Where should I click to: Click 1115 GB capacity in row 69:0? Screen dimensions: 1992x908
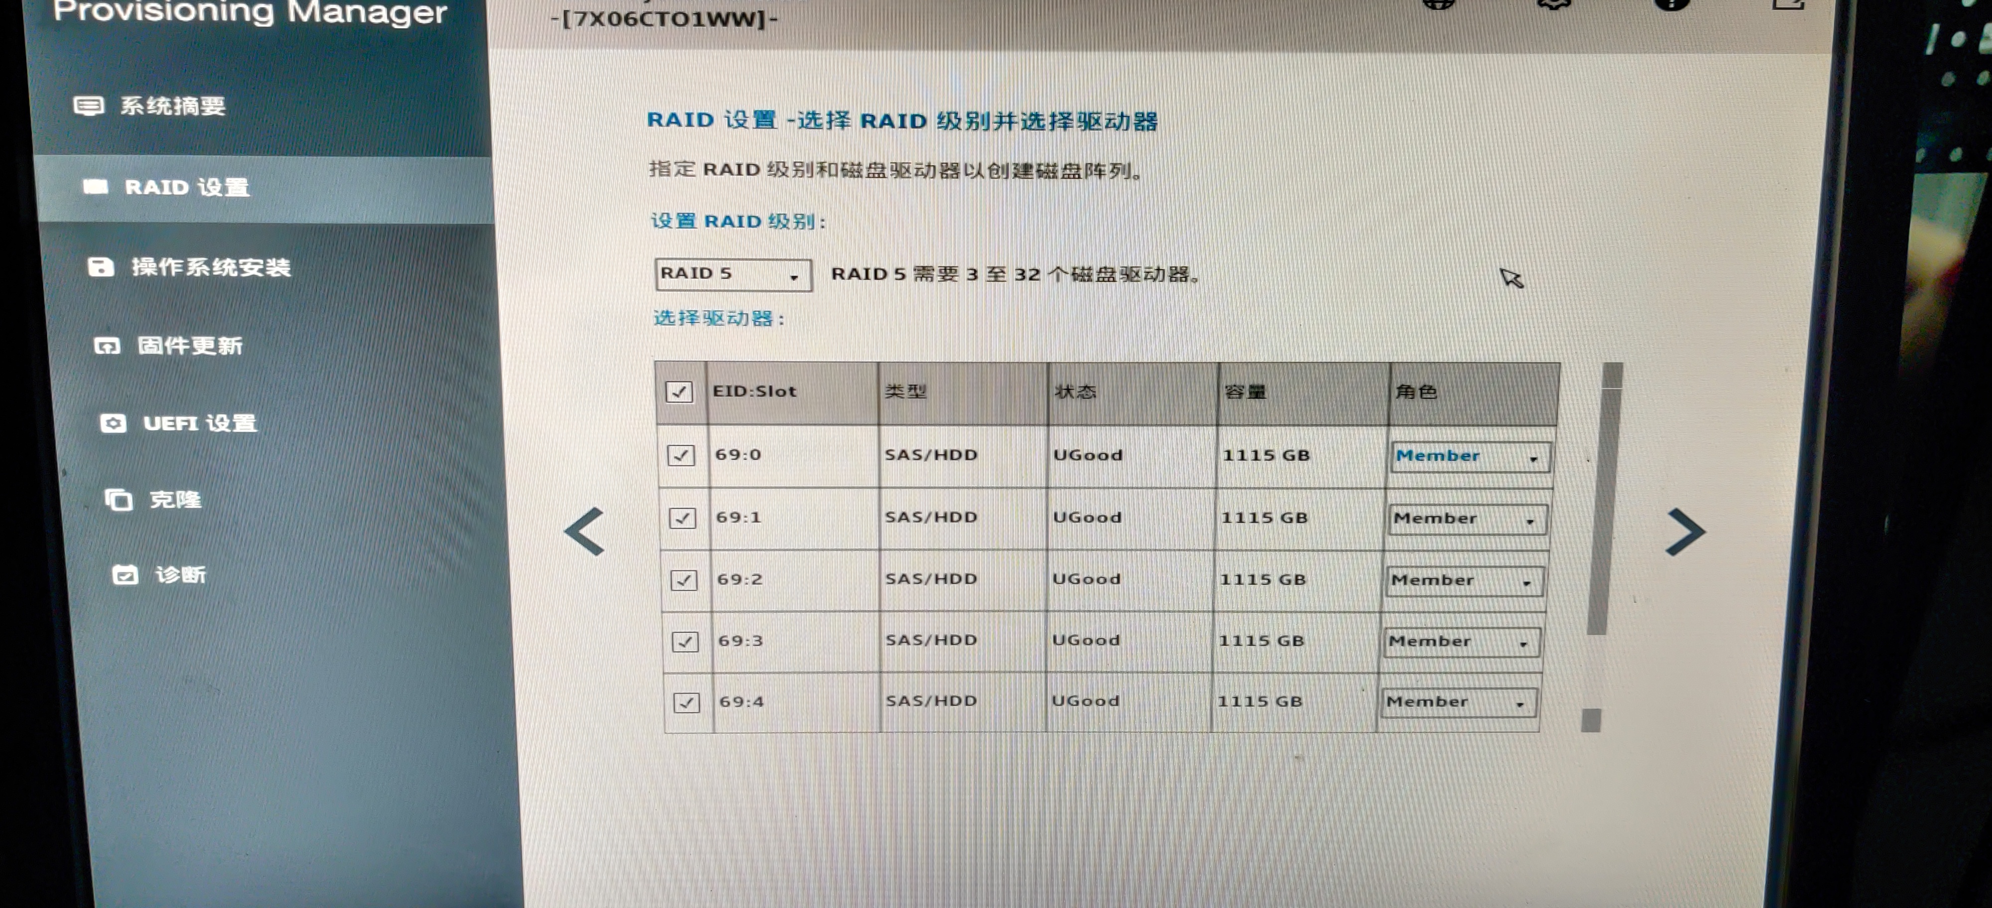(1266, 455)
